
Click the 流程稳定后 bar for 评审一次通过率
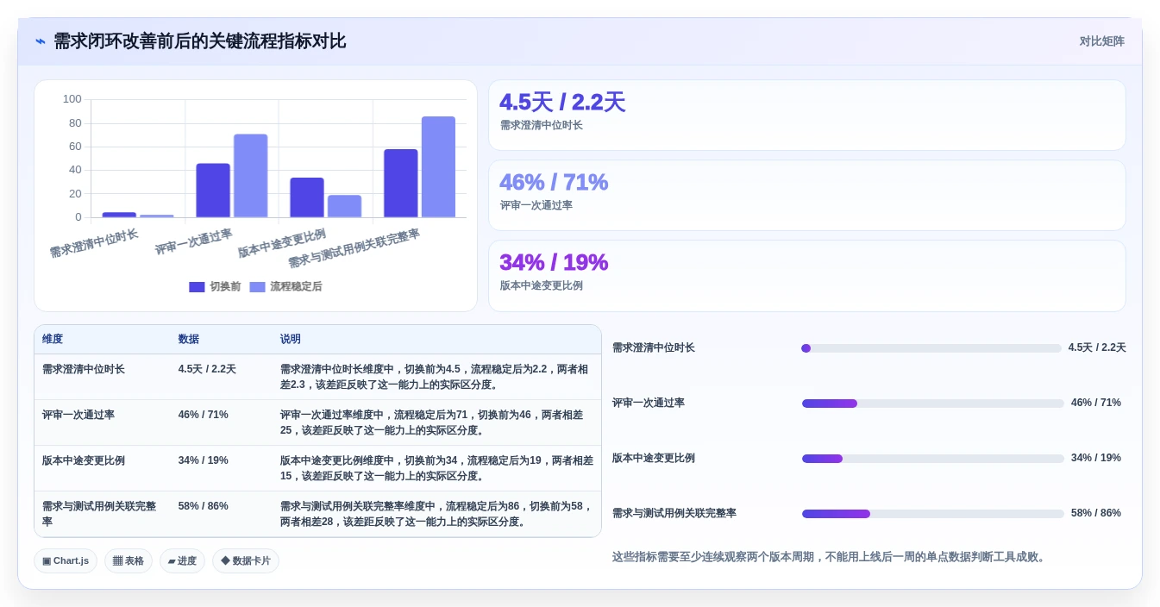pyautogui.click(x=250, y=176)
